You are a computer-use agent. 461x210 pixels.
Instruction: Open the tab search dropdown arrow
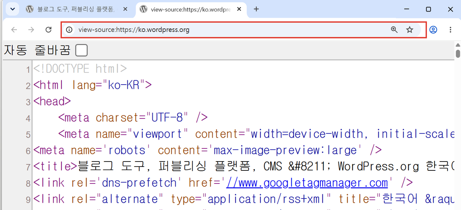coord(12,9)
